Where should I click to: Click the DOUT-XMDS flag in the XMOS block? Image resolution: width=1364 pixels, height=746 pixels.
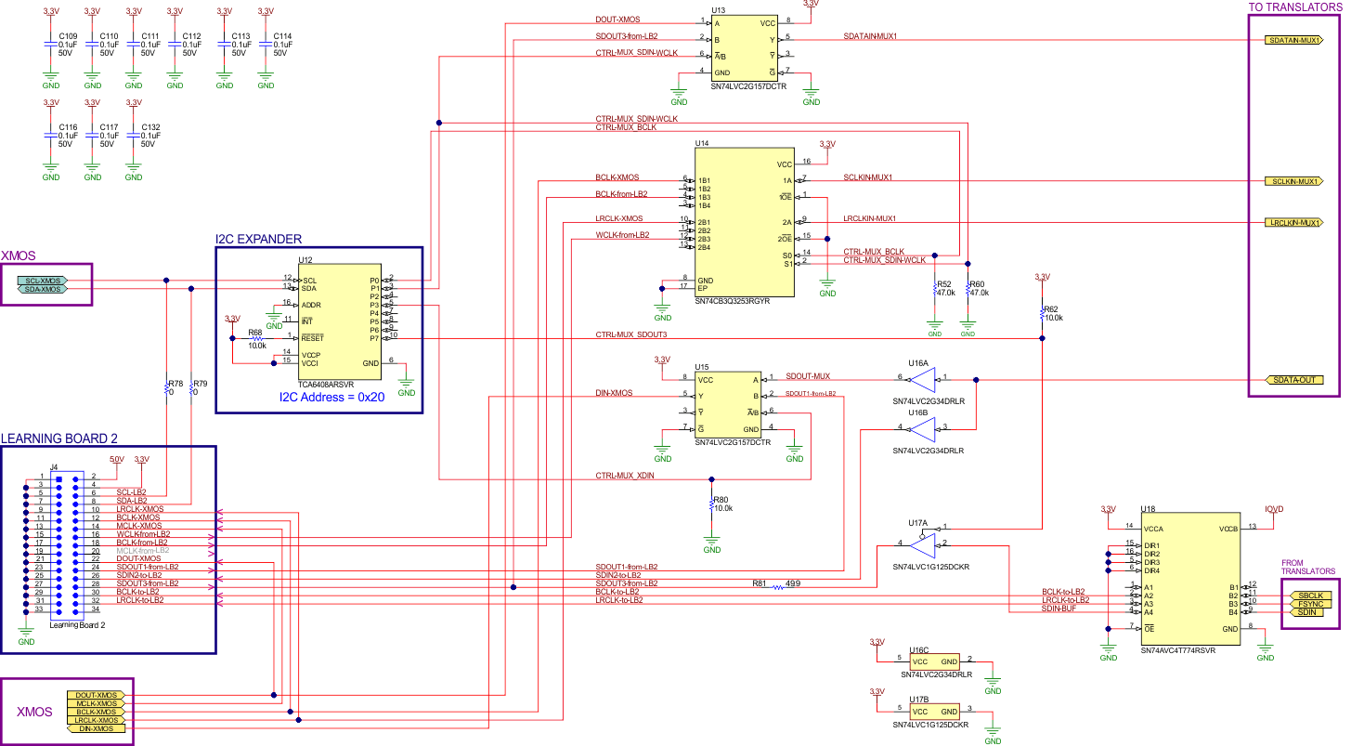click(x=97, y=694)
